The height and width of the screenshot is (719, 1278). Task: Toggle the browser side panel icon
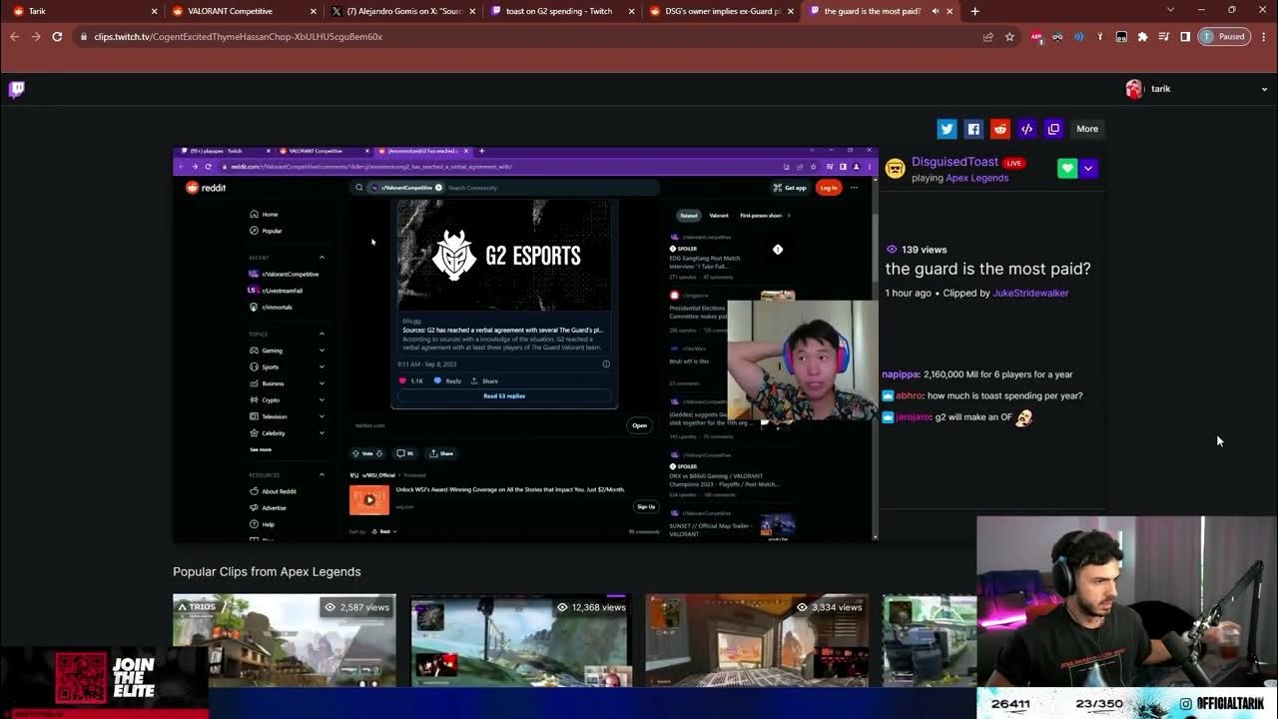(1185, 37)
